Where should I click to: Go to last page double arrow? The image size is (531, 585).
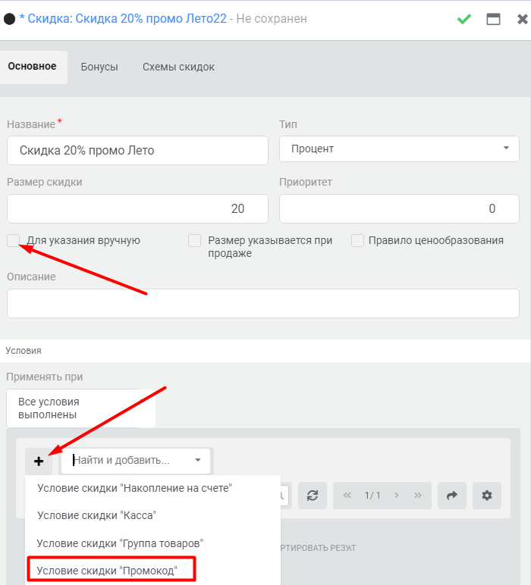417,496
